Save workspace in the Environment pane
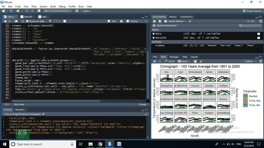Screen dimensions: 264x148 point(160,21)
